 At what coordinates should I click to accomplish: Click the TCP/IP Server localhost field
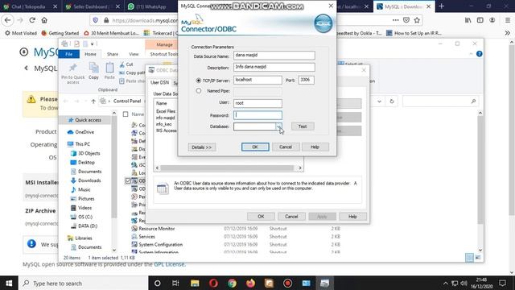257,80
